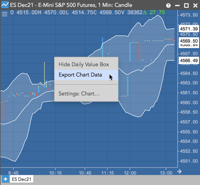Viewport: 200px width, 185px height.
Task: Click the right arrow on time axis
Action: tap(179, 171)
